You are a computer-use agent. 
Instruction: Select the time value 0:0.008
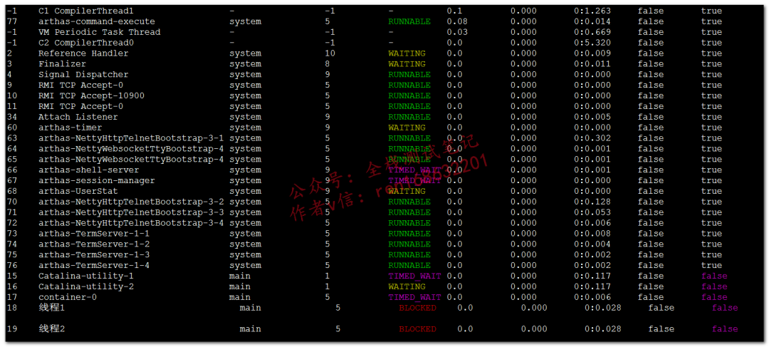592,234
